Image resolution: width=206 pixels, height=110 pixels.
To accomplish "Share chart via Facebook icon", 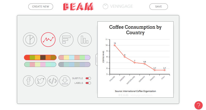I will (x=28, y=81).
